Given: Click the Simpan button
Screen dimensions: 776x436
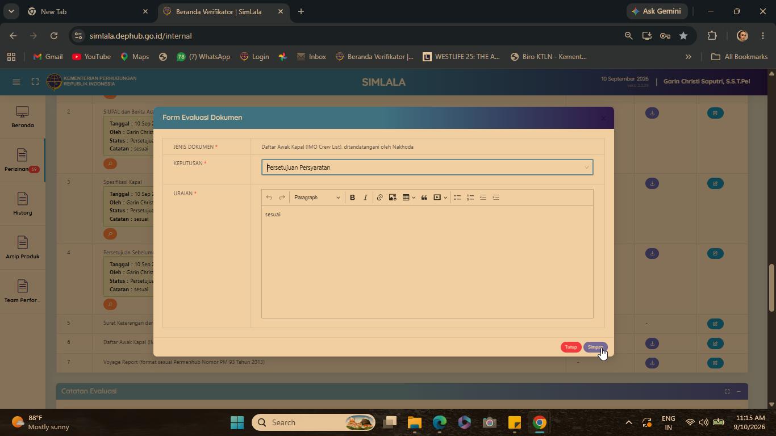Looking at the screenshot, I should pos(595,347).
